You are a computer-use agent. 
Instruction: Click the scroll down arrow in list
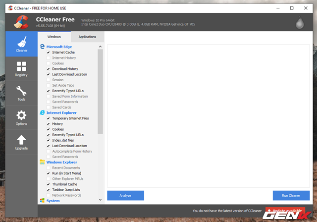click(100, 200)
